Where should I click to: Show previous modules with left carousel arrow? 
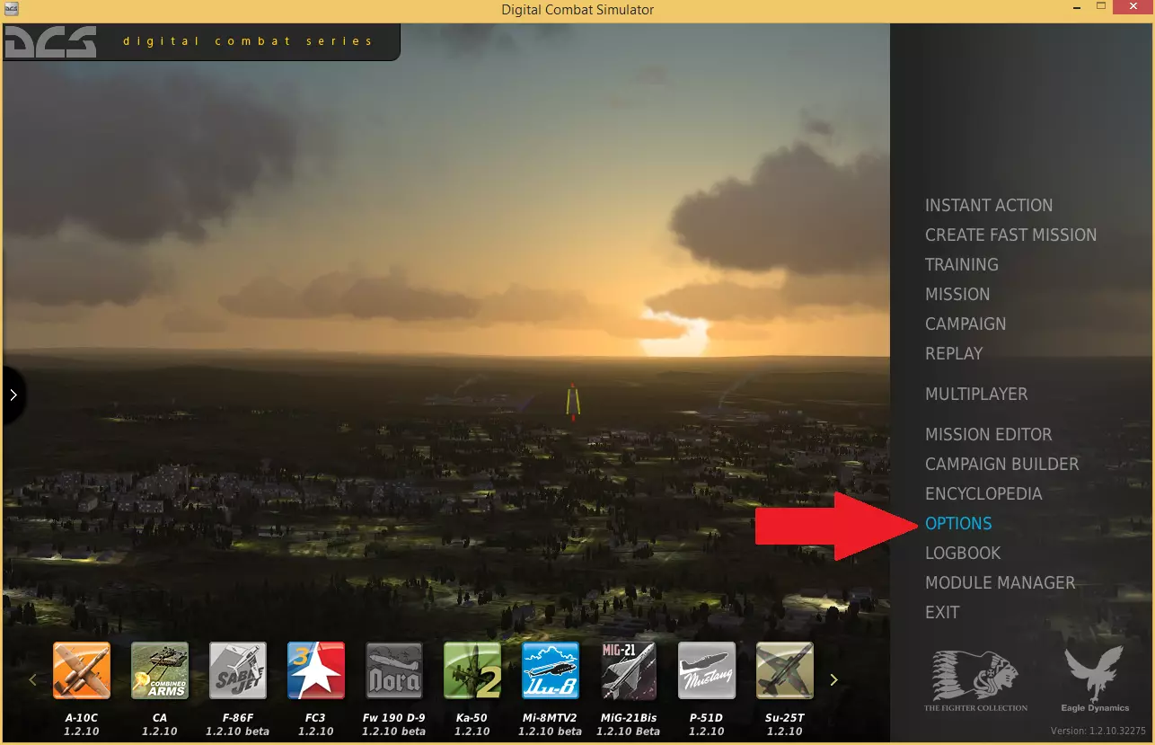33,680
